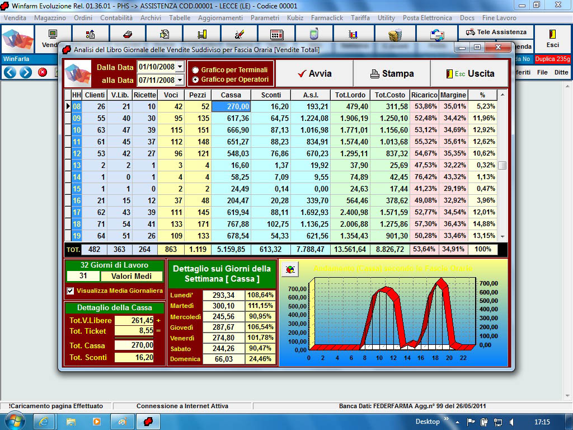
Task: Open the Farmaclick menu
Action: click(327, 18)
